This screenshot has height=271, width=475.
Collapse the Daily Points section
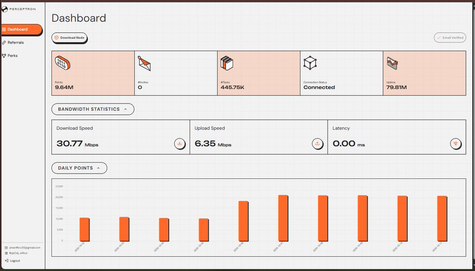pyautogui.click(x=79, y=168)
